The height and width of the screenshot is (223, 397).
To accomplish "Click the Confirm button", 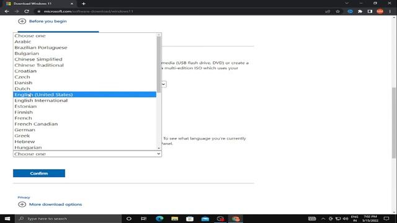I will [x=39, y=173].
